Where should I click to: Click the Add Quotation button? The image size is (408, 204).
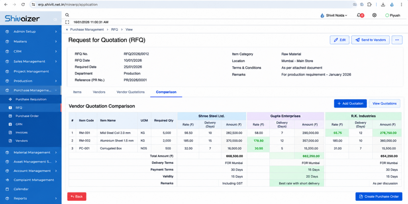[x=351, y=104]
